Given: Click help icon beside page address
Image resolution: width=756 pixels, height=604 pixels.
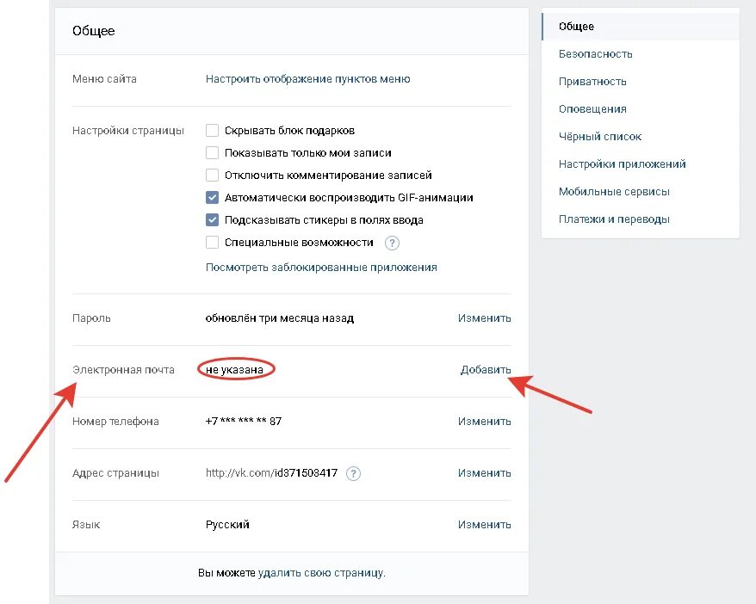Looking at the screenshot, I should tap(353, 473).
